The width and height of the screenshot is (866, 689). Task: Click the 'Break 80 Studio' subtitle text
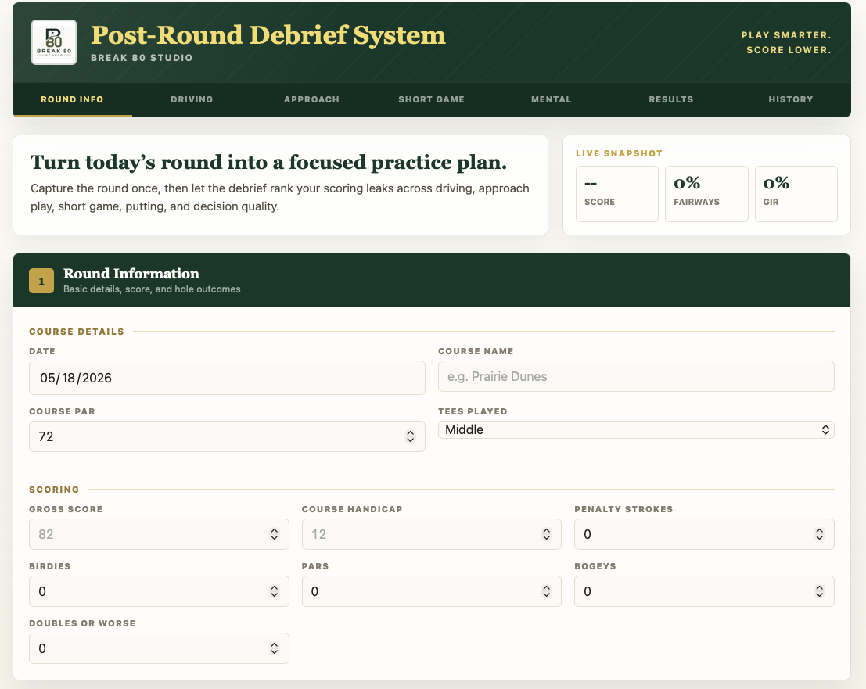click(142, 58)
